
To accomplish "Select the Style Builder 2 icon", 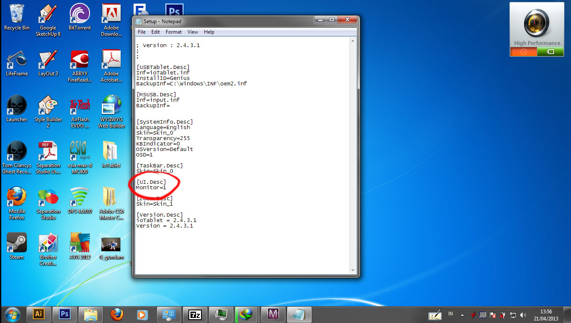I will (x=48, y=112).
